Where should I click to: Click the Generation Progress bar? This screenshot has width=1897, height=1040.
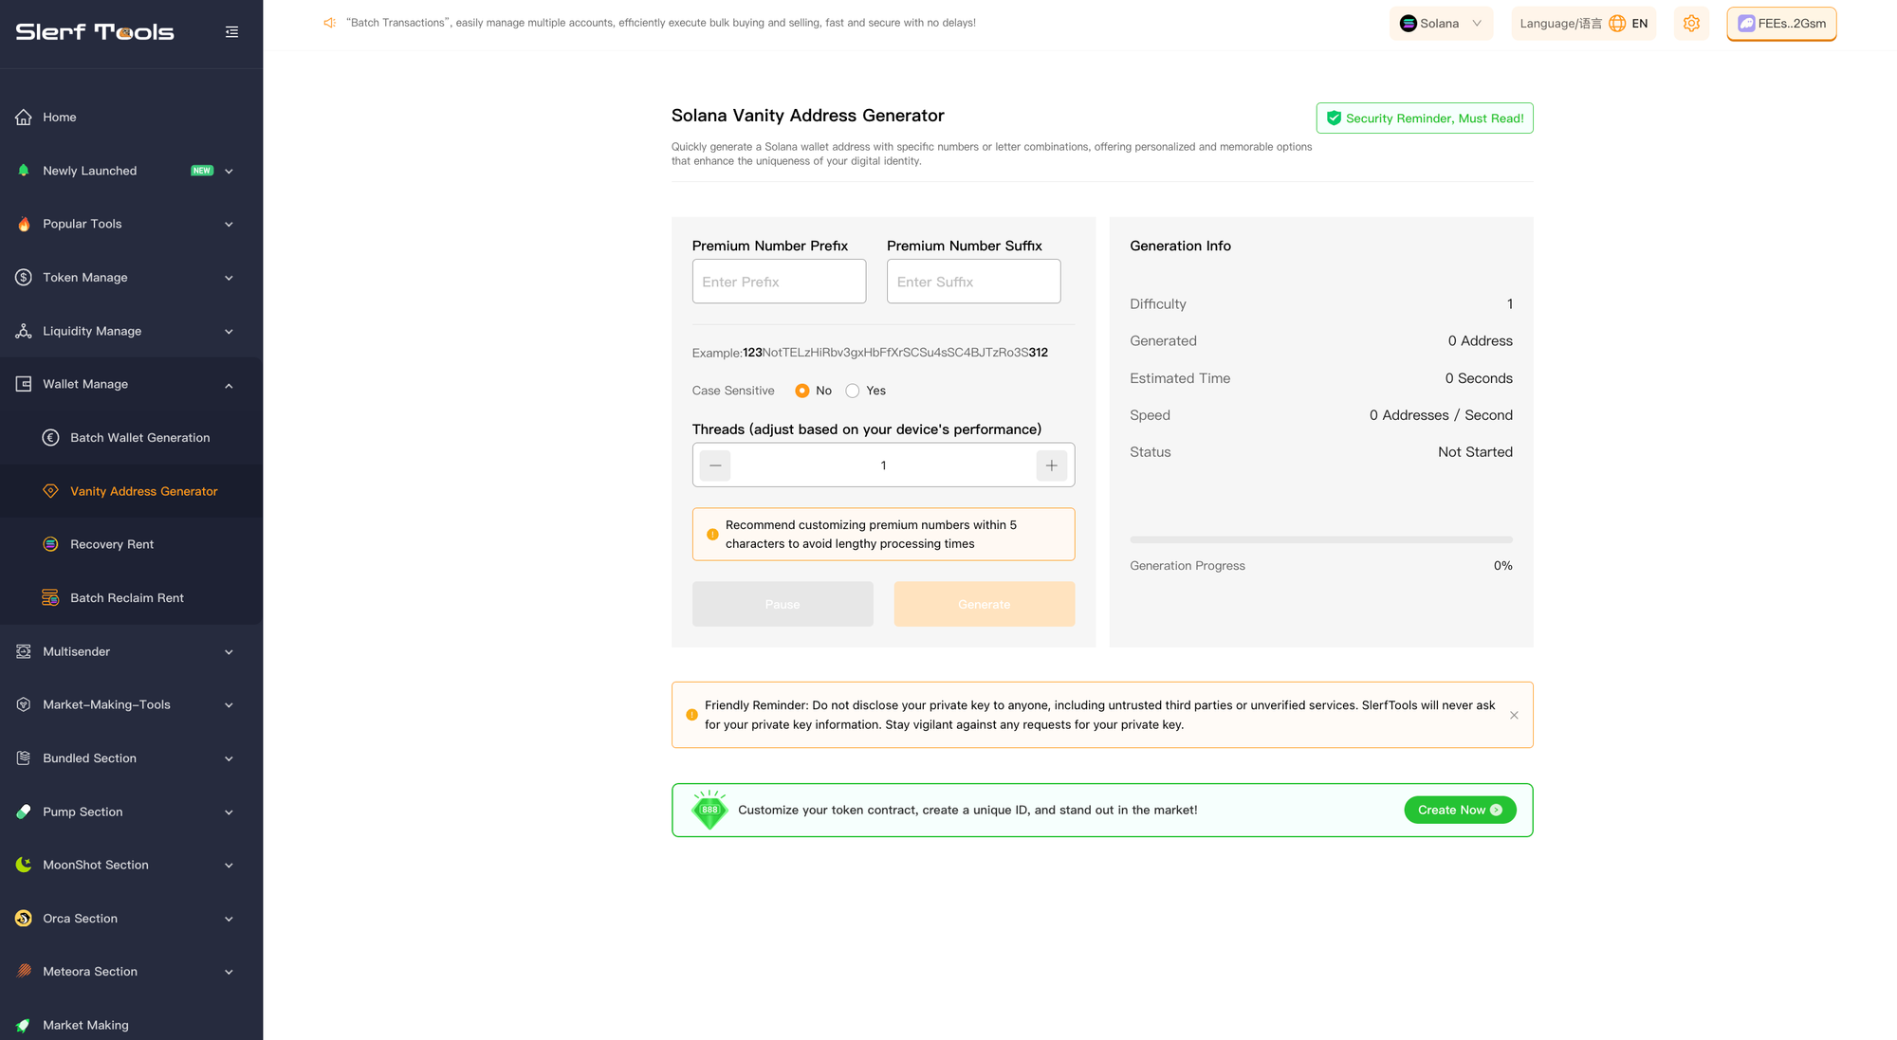[1320, 539]
